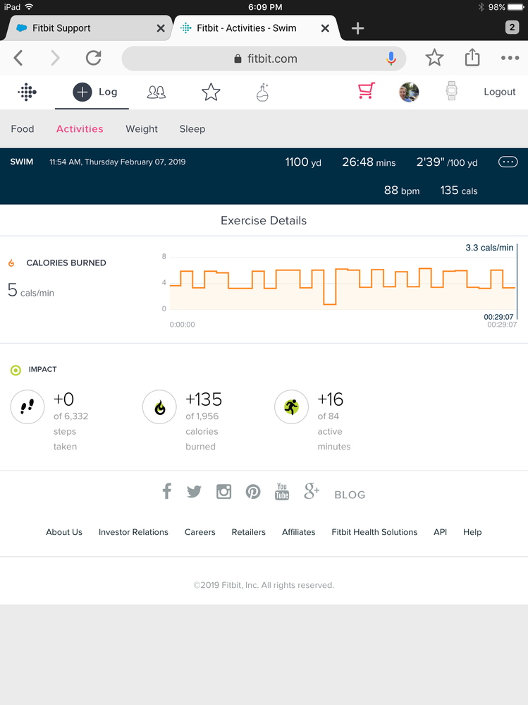Expand swim options ellipsis menu
This screenshot has height=705, width=528.
coord(508,162)
